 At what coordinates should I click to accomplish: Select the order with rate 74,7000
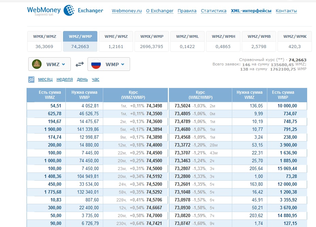point(97,216)
